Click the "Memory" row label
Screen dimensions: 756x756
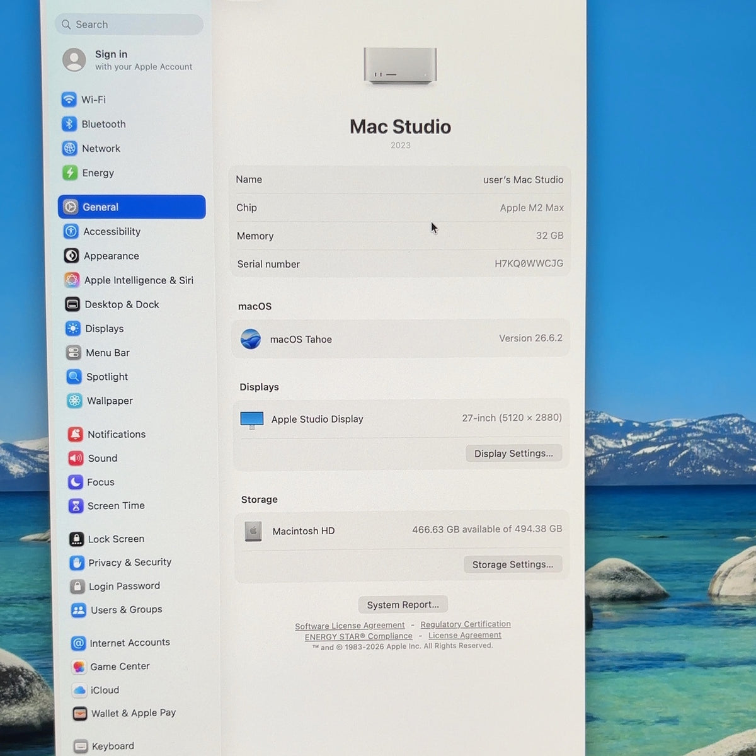tap(255, 236)
